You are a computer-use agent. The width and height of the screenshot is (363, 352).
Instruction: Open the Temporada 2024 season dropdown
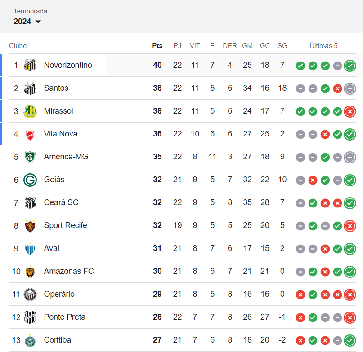click(28, 22)
